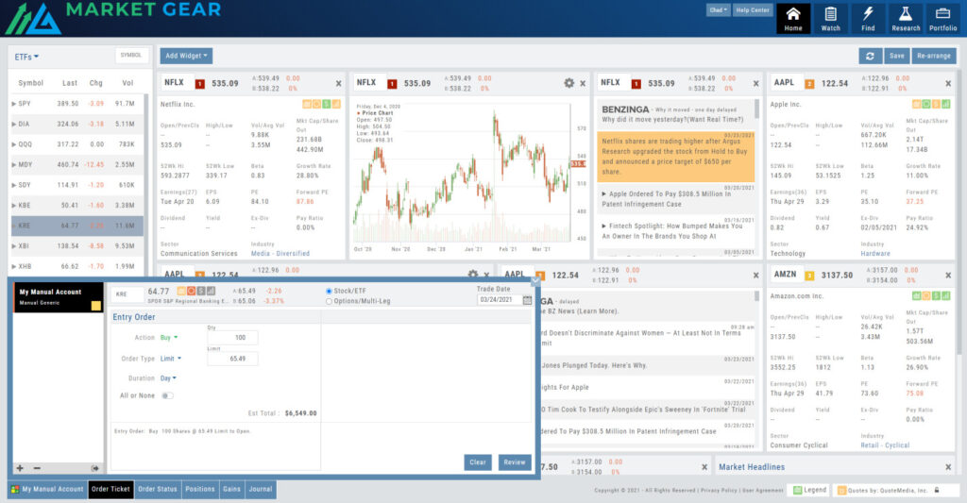Click the account export arrow icon
967x503 pixels.
[95, 468]
